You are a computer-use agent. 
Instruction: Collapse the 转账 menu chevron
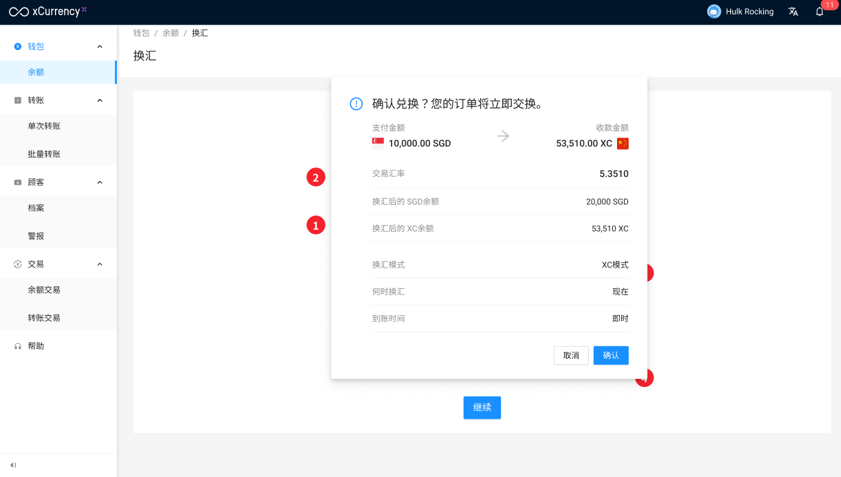[x=100, y=100]
